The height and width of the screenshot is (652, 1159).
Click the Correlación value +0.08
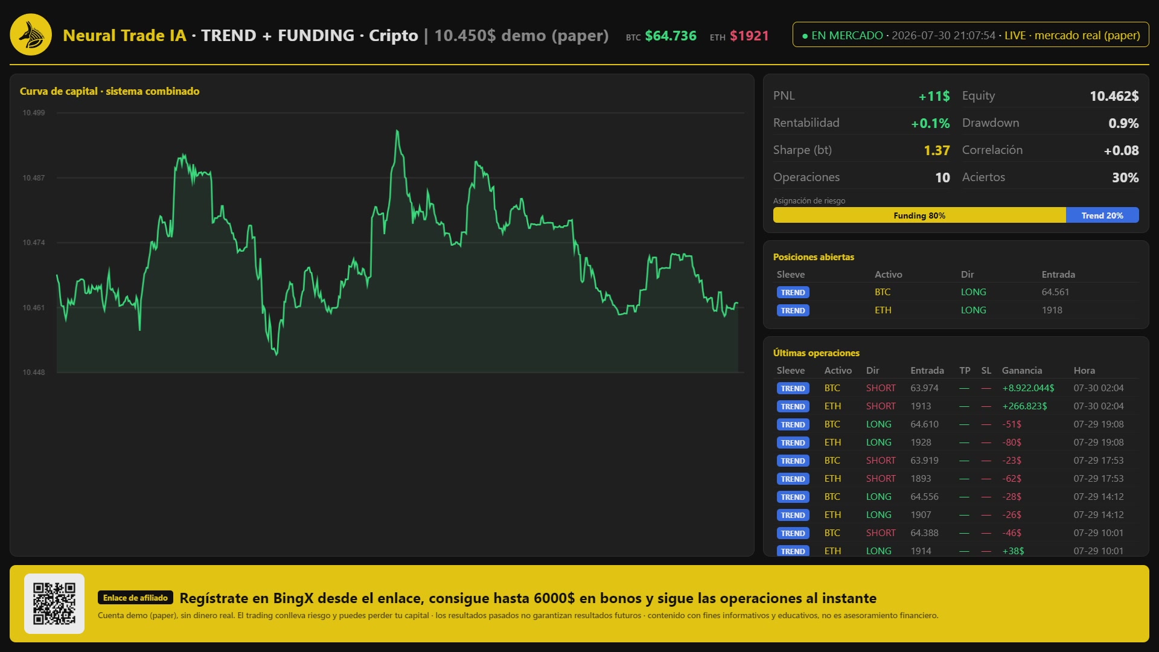pos(1121,150)
